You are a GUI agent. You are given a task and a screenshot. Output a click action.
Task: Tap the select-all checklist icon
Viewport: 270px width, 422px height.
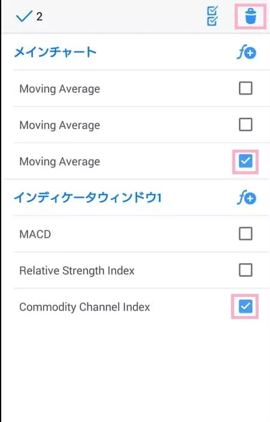(213, 16)
